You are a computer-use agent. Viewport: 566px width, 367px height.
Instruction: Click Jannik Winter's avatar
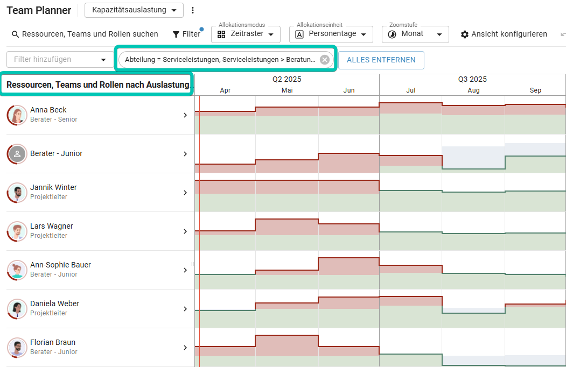tap(17, 193)
